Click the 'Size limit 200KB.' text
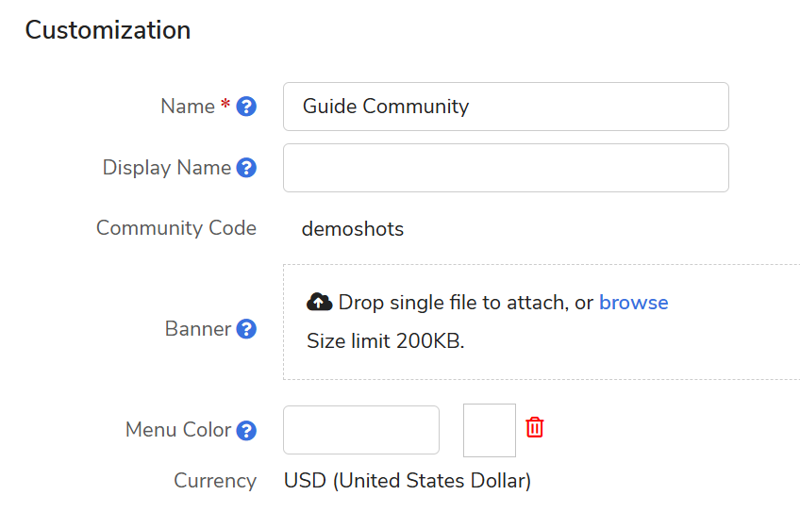Screen dimensions: 800x512 (385, 341)
